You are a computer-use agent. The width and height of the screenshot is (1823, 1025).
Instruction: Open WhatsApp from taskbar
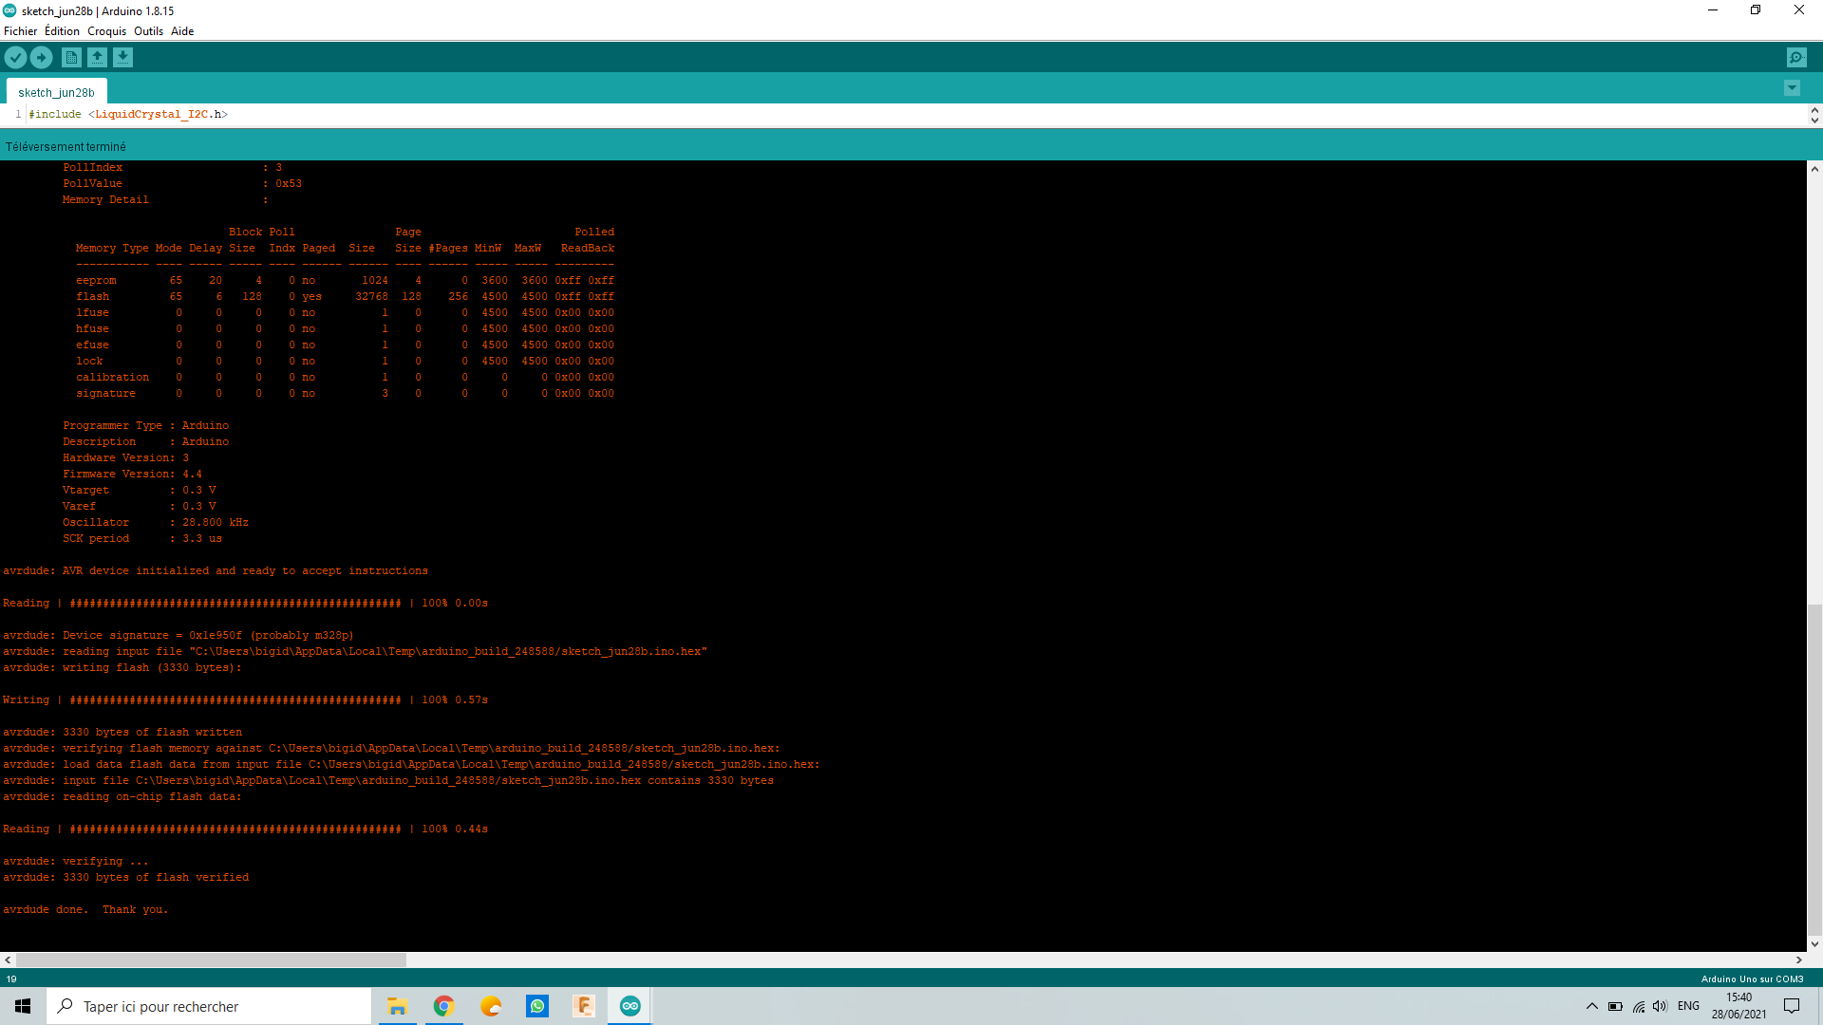(537, 1006)
